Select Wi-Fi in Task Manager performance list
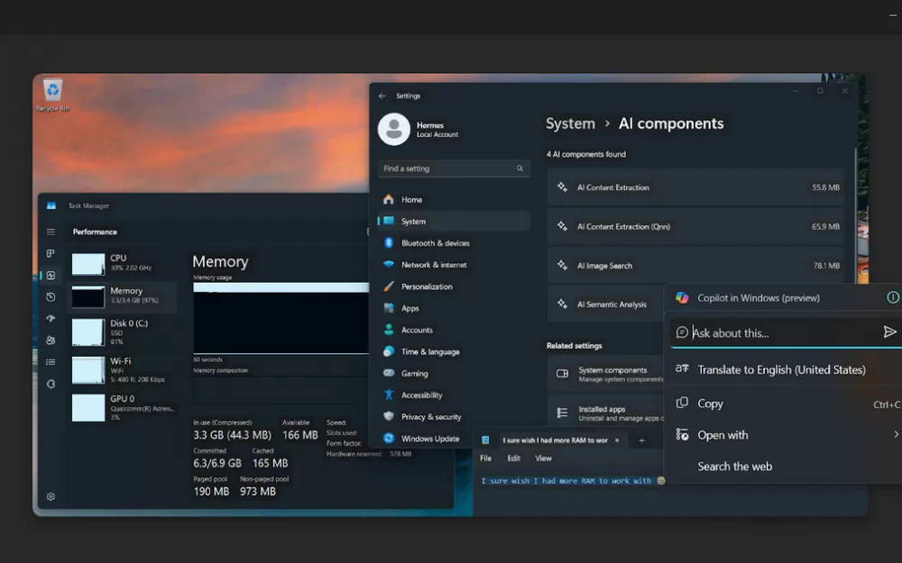This screenshot has height=563, width=902. tap(122, 370)
